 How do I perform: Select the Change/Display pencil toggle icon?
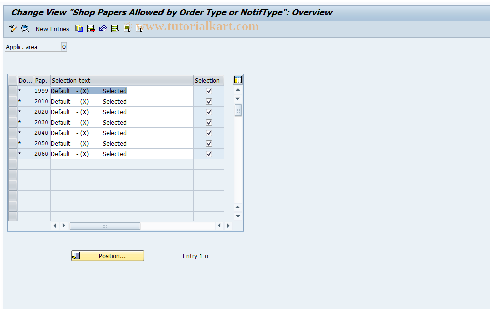click(x=13, y=28)
